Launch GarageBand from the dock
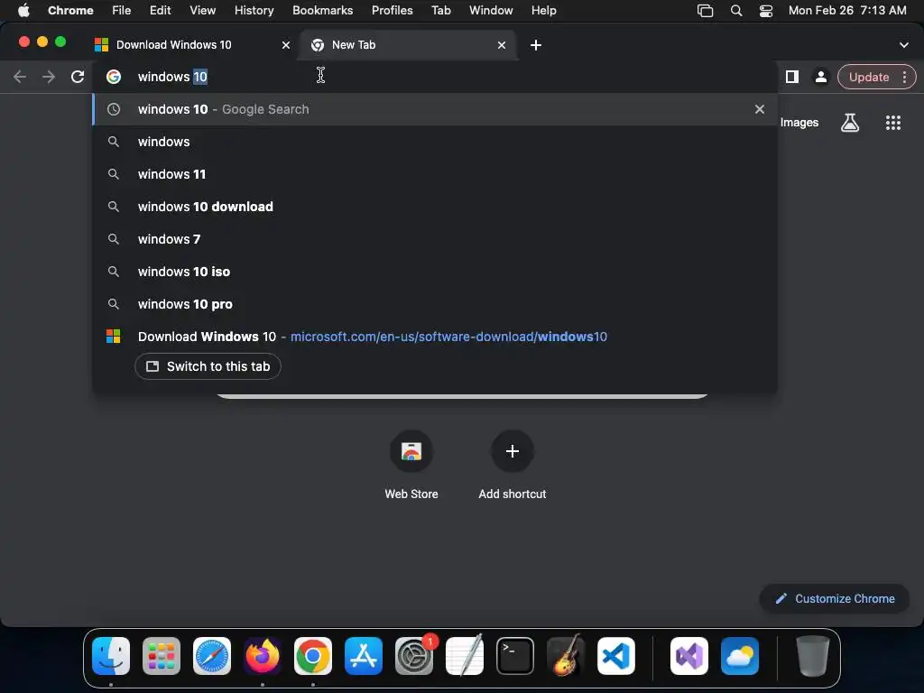The height and width of the screenshot is (693, 924). pyautogui.click(x=566, y=656)
